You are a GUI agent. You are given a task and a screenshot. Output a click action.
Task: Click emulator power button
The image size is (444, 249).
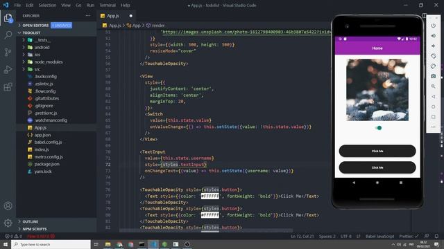click(x=433, y=26)
